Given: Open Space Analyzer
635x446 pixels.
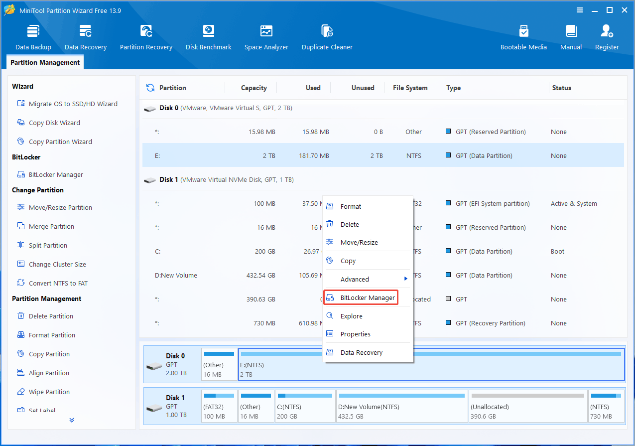Looking at the screenshot, I should tap(266, 37).
